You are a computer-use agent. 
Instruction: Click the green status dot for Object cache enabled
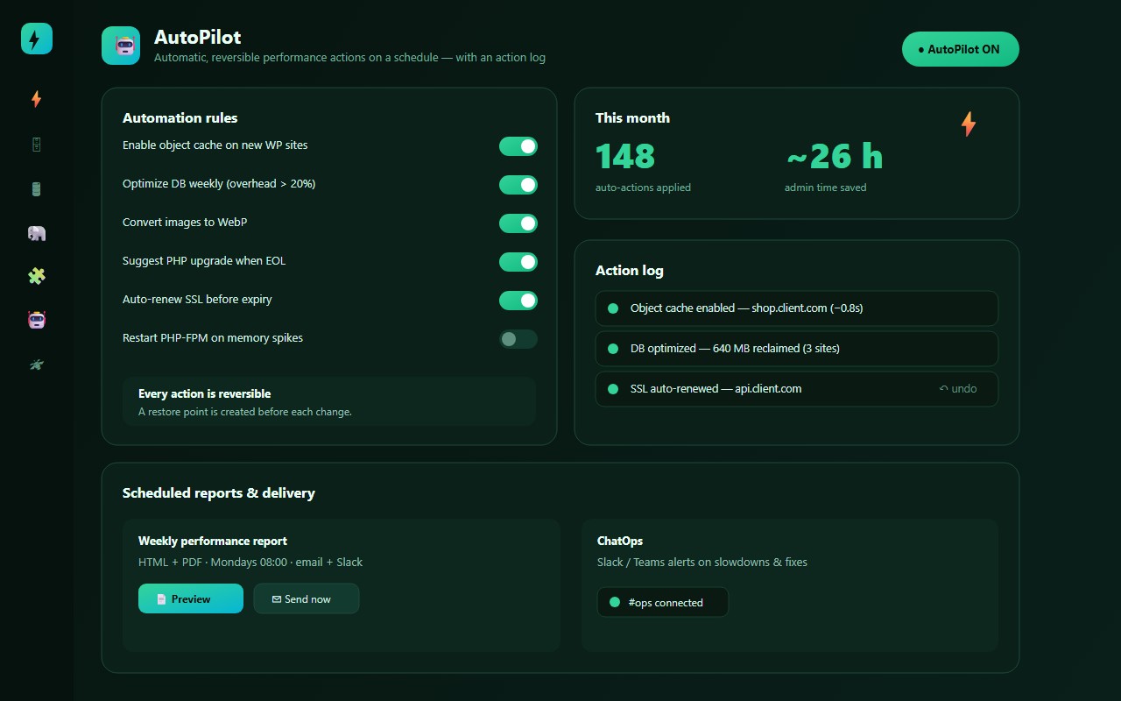pyautogui.click(x=613, y=308)
